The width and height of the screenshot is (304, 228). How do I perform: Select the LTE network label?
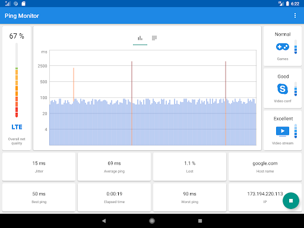(17, 127)
